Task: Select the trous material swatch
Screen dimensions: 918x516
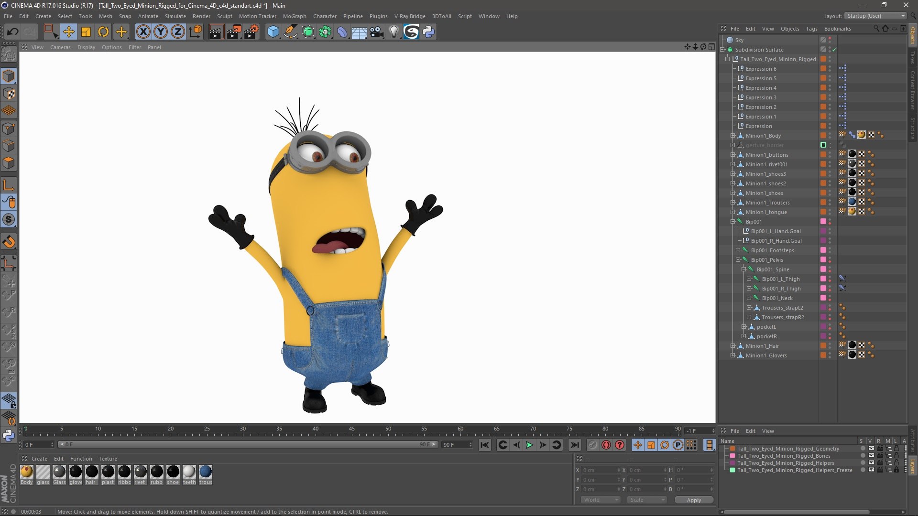Action: click(x=206, y=472)
